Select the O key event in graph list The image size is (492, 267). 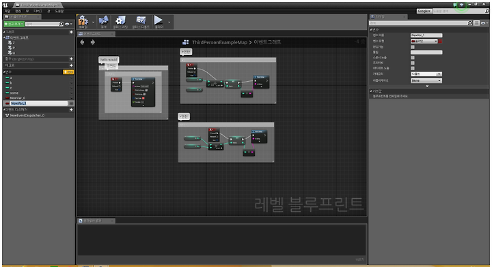(12, 53)
